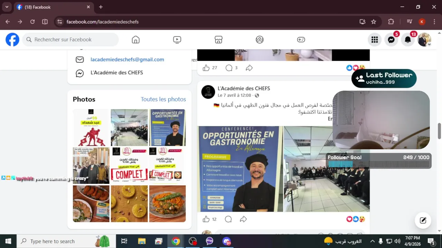Open L'Académie des CHEFS post author name

click(x=244, y=89)
